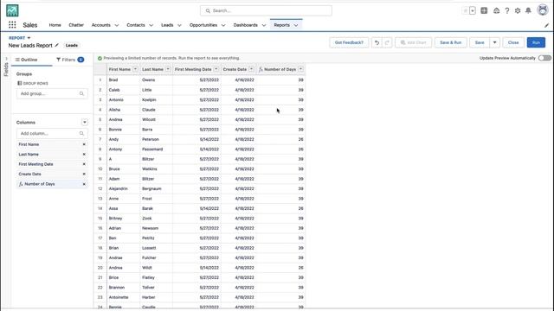
Task: Edit navigation bar pencil icon
Action: [x=546, y=25]
